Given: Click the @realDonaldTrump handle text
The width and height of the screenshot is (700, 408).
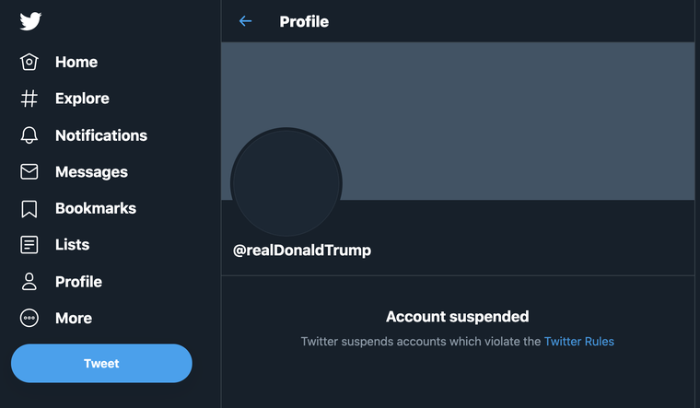Looking at the screenshot, I should tap(302, 251).
